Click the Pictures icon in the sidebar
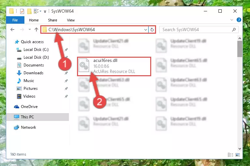The image size is (250, 166). [x=19, y=89]
